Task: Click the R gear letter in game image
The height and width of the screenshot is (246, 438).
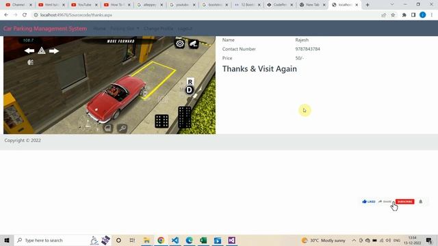Action: pyautogui.click(x=190, y=82)
